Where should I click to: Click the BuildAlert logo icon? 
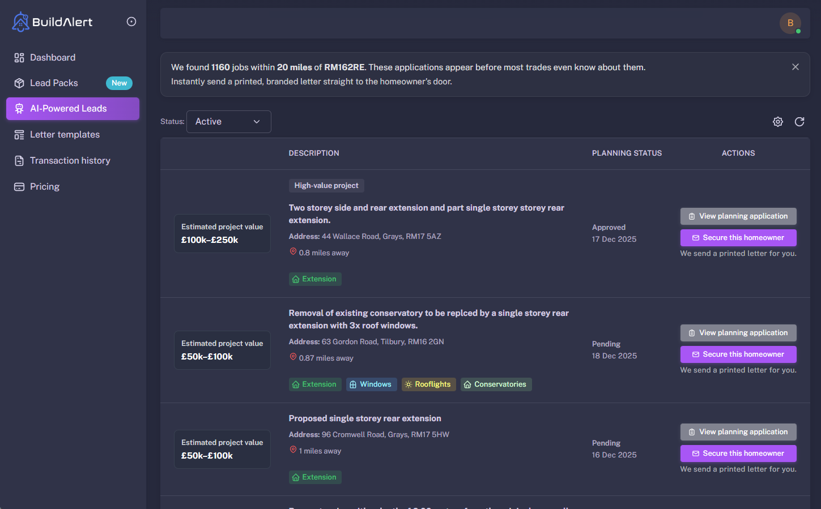coord(21,22)
